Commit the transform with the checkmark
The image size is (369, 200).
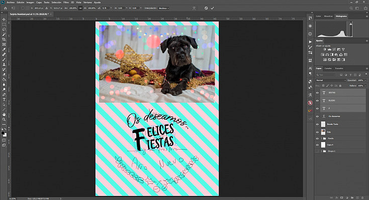(x=212, y=8)
